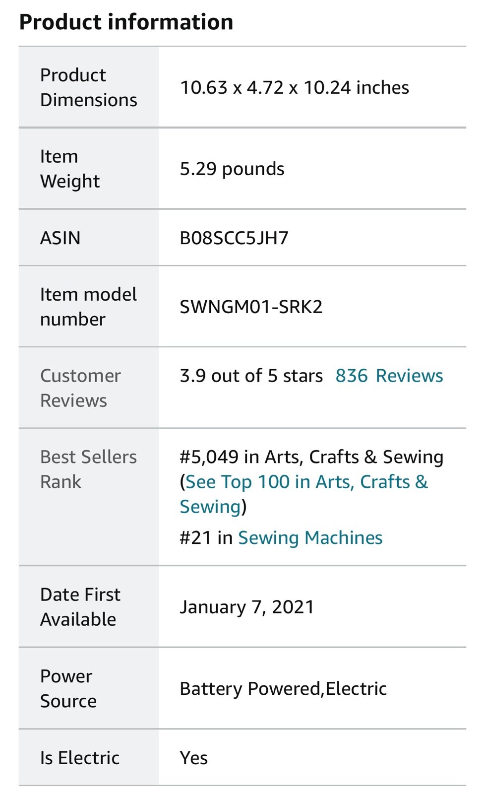485x794 pixels.
Task: Click the #21 rank text
Action: [196, 537]
